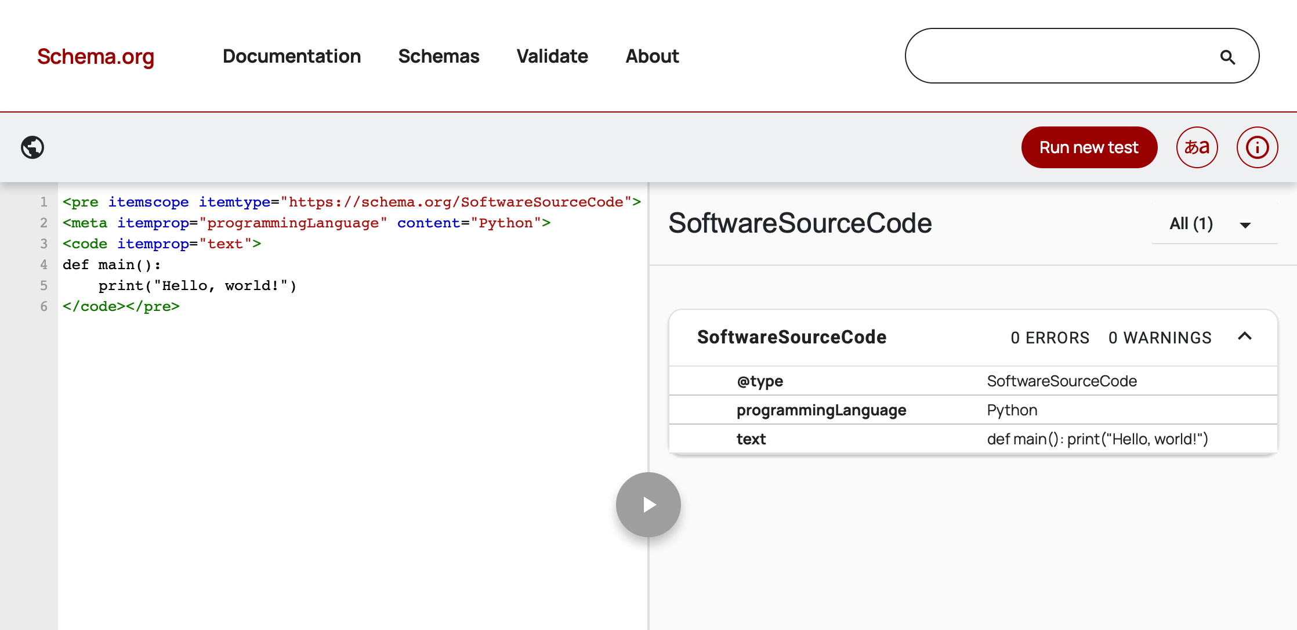Click the 0 ERRORS label
1297x630 pixels.
pyautogui.click(x=1050, y=338)
